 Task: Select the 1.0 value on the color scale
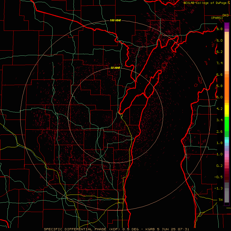(219, 154)
